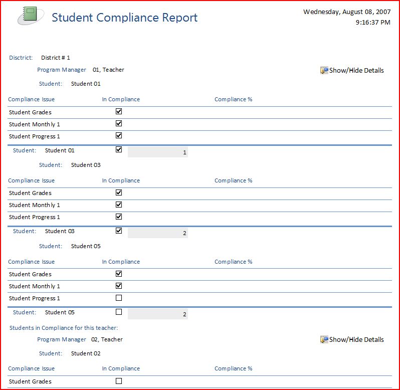Uncheck Student Progress 1 for Student 03

tap(119, 217)
